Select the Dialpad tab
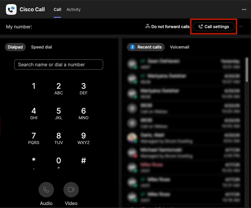The height and width of the screenshot is (208, 251). [15, 47]
